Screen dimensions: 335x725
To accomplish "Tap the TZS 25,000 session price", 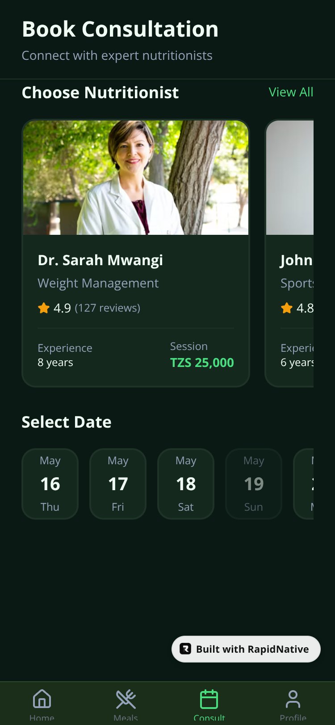I will [x=202, y=362].
